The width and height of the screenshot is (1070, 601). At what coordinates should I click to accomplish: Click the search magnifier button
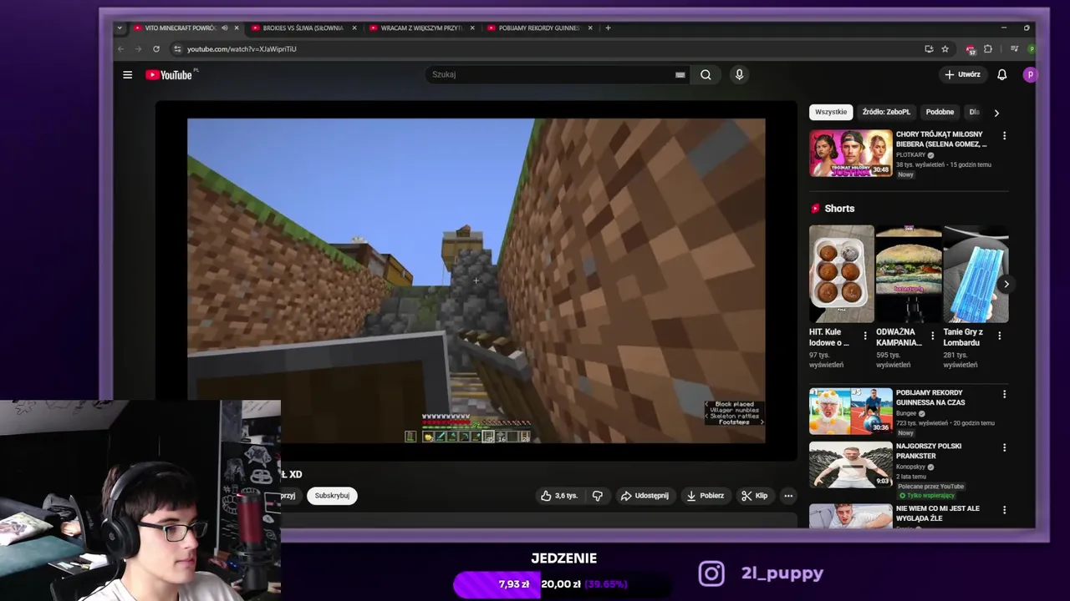pos(706,74)
